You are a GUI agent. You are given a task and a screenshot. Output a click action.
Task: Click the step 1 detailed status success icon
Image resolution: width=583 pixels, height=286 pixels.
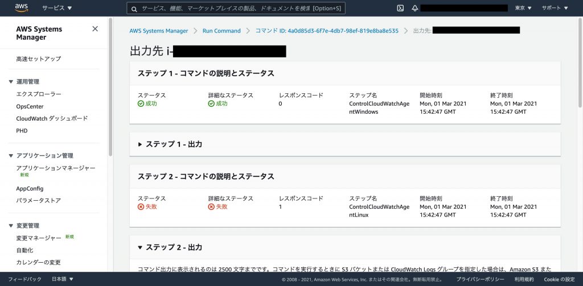[211, 104]
